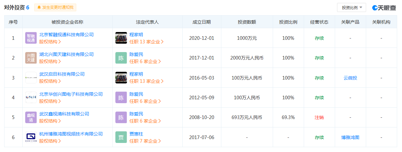Expand 股权结构 for 北京智融视通科技有限公司
Image resolution: width=402 pixels, height=152 pixels.
(x=50, y=42)
